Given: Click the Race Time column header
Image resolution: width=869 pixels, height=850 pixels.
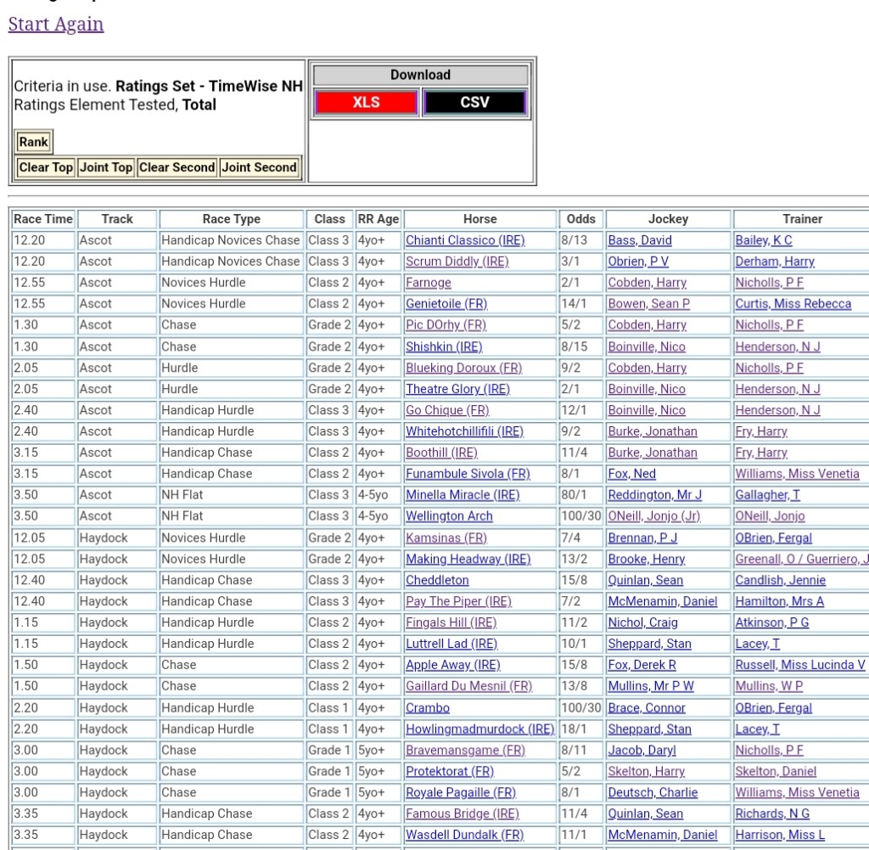Looking at the screenshot, I should coord(43,219).
